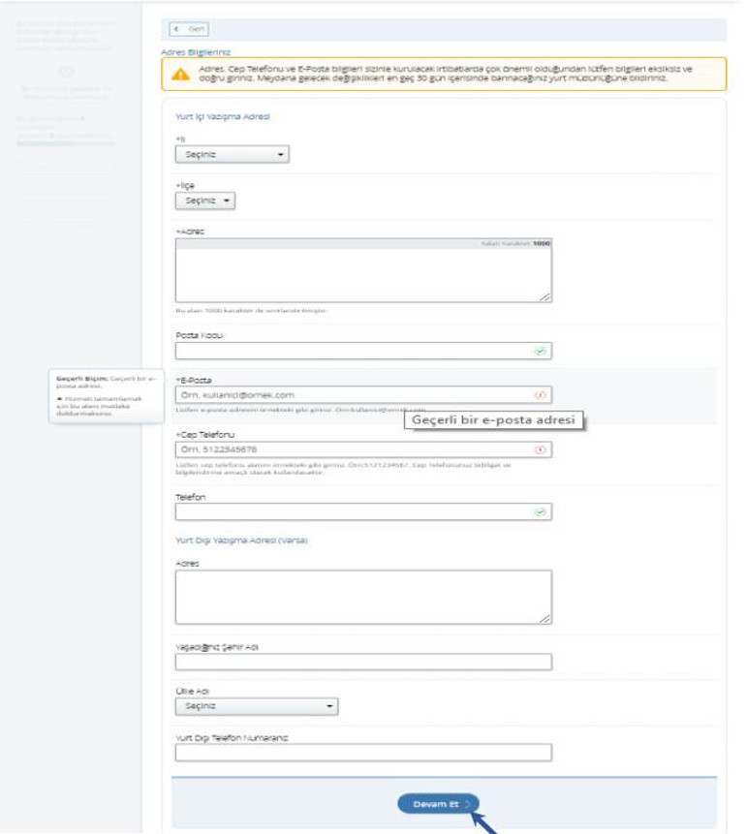Click green checkmark icon in Posta Kodu field
Viewport: 746px width, 834px height.
(x=541, y=351)
